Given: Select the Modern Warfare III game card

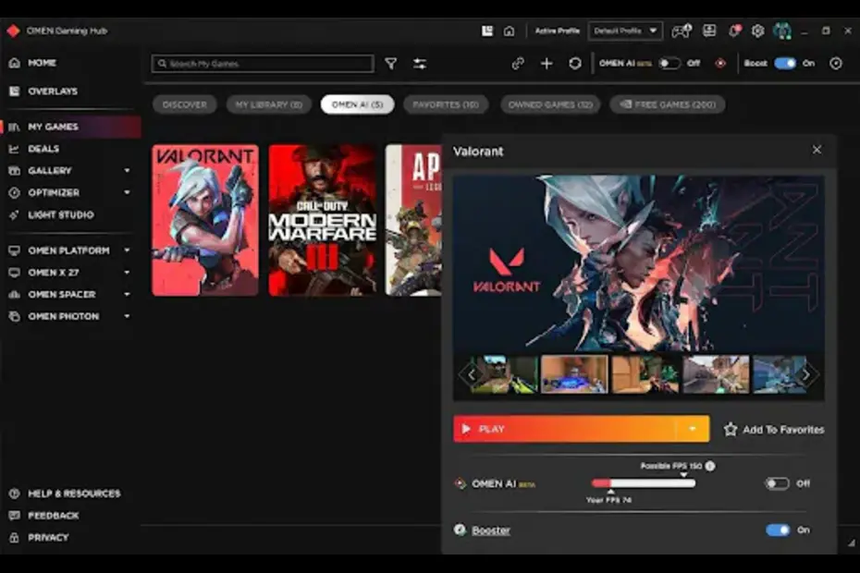Looking at the screenshot, I should tap(323, 220).
